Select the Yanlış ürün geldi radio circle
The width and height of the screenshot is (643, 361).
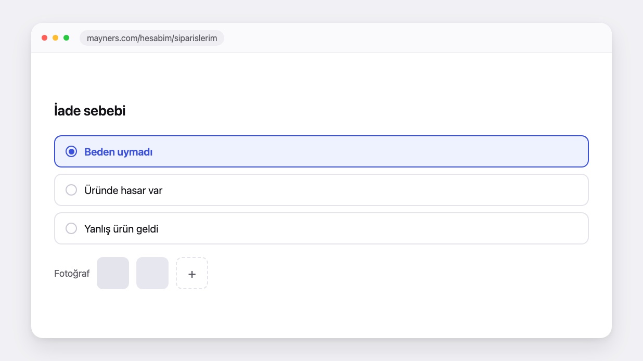[x=71, y=228]
